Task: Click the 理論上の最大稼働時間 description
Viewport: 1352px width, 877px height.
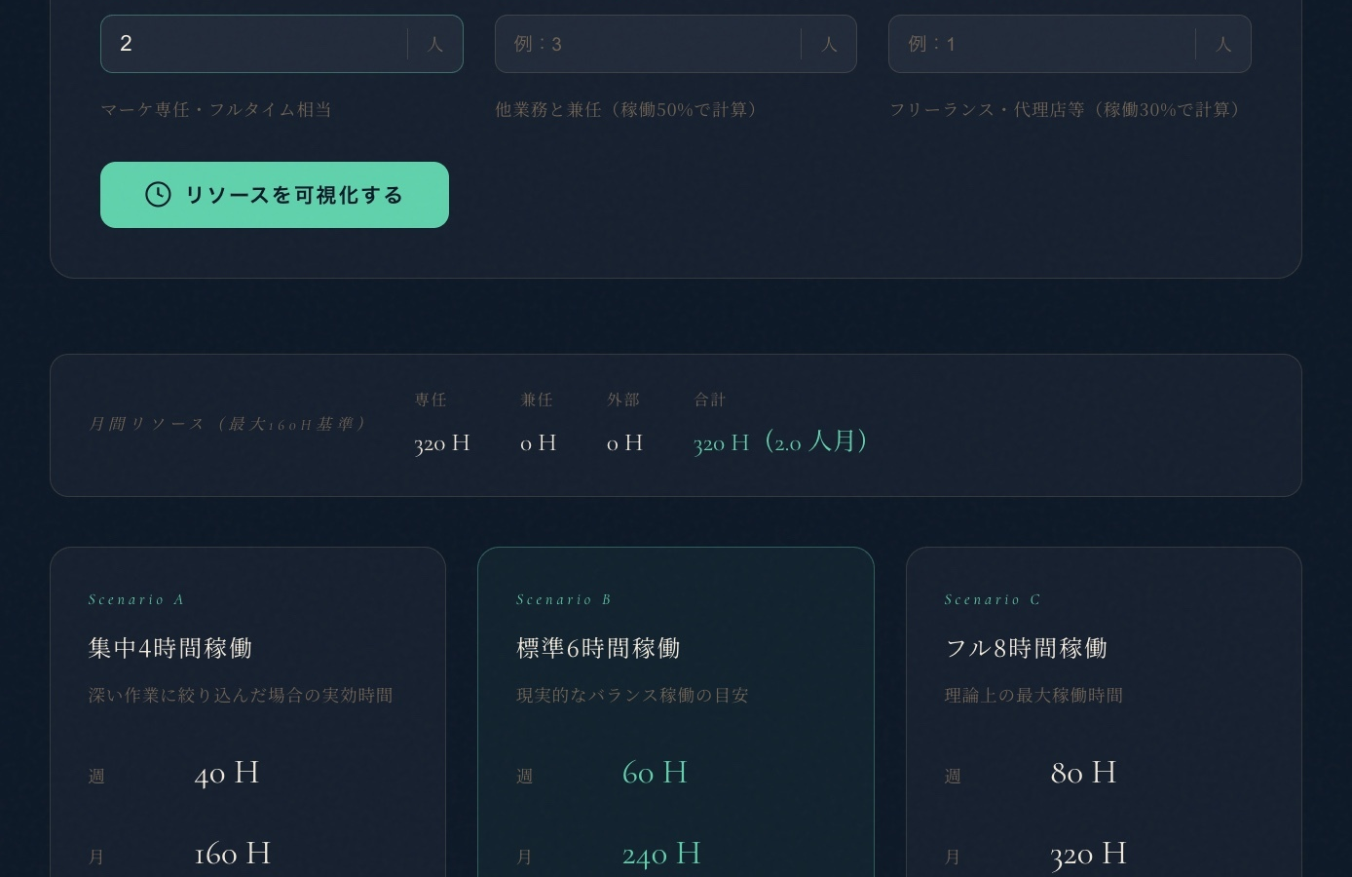Action: coord(1033,695)
